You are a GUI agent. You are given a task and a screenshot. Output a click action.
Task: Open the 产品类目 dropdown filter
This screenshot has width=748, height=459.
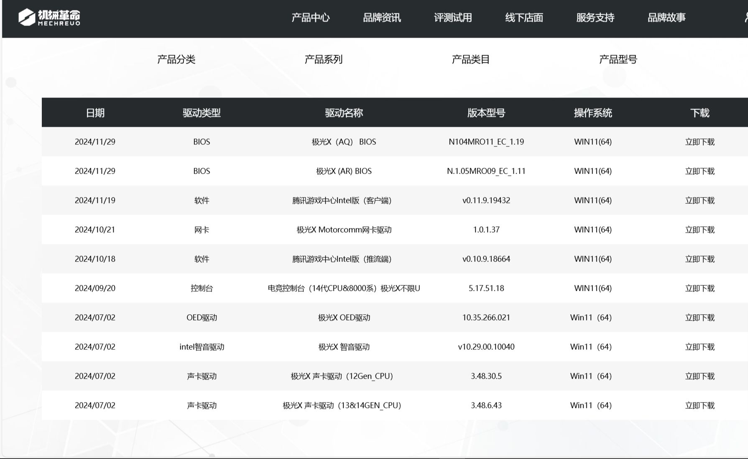pos(471,59)
